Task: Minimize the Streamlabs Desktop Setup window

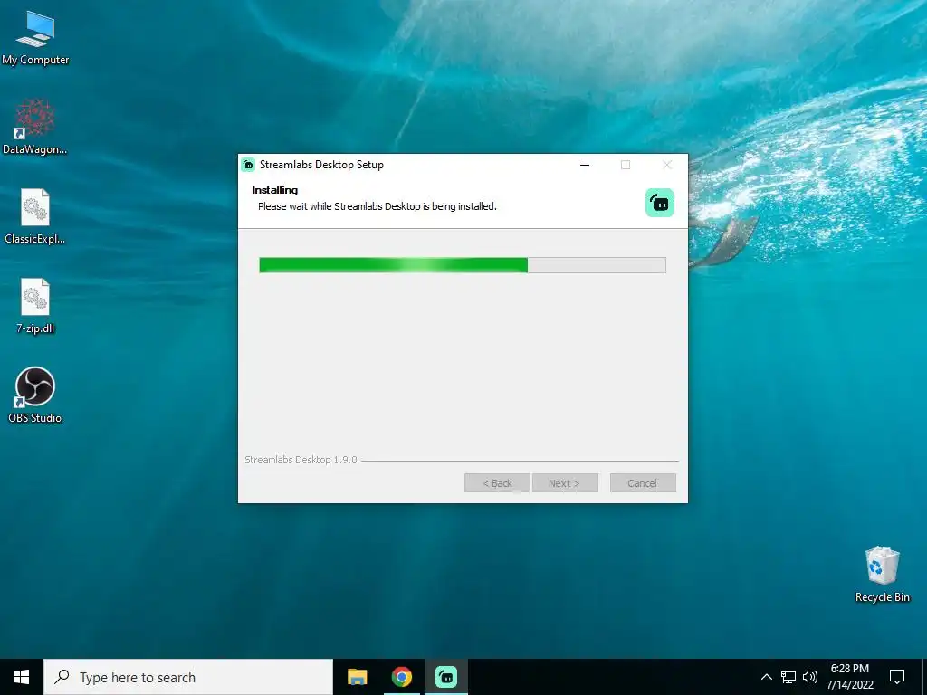Action: point(585,165)
